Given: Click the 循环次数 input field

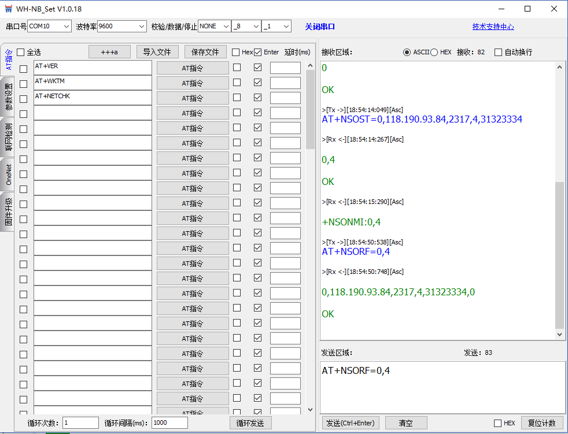Looking at the screenshot, I should (x=81, y=423).
